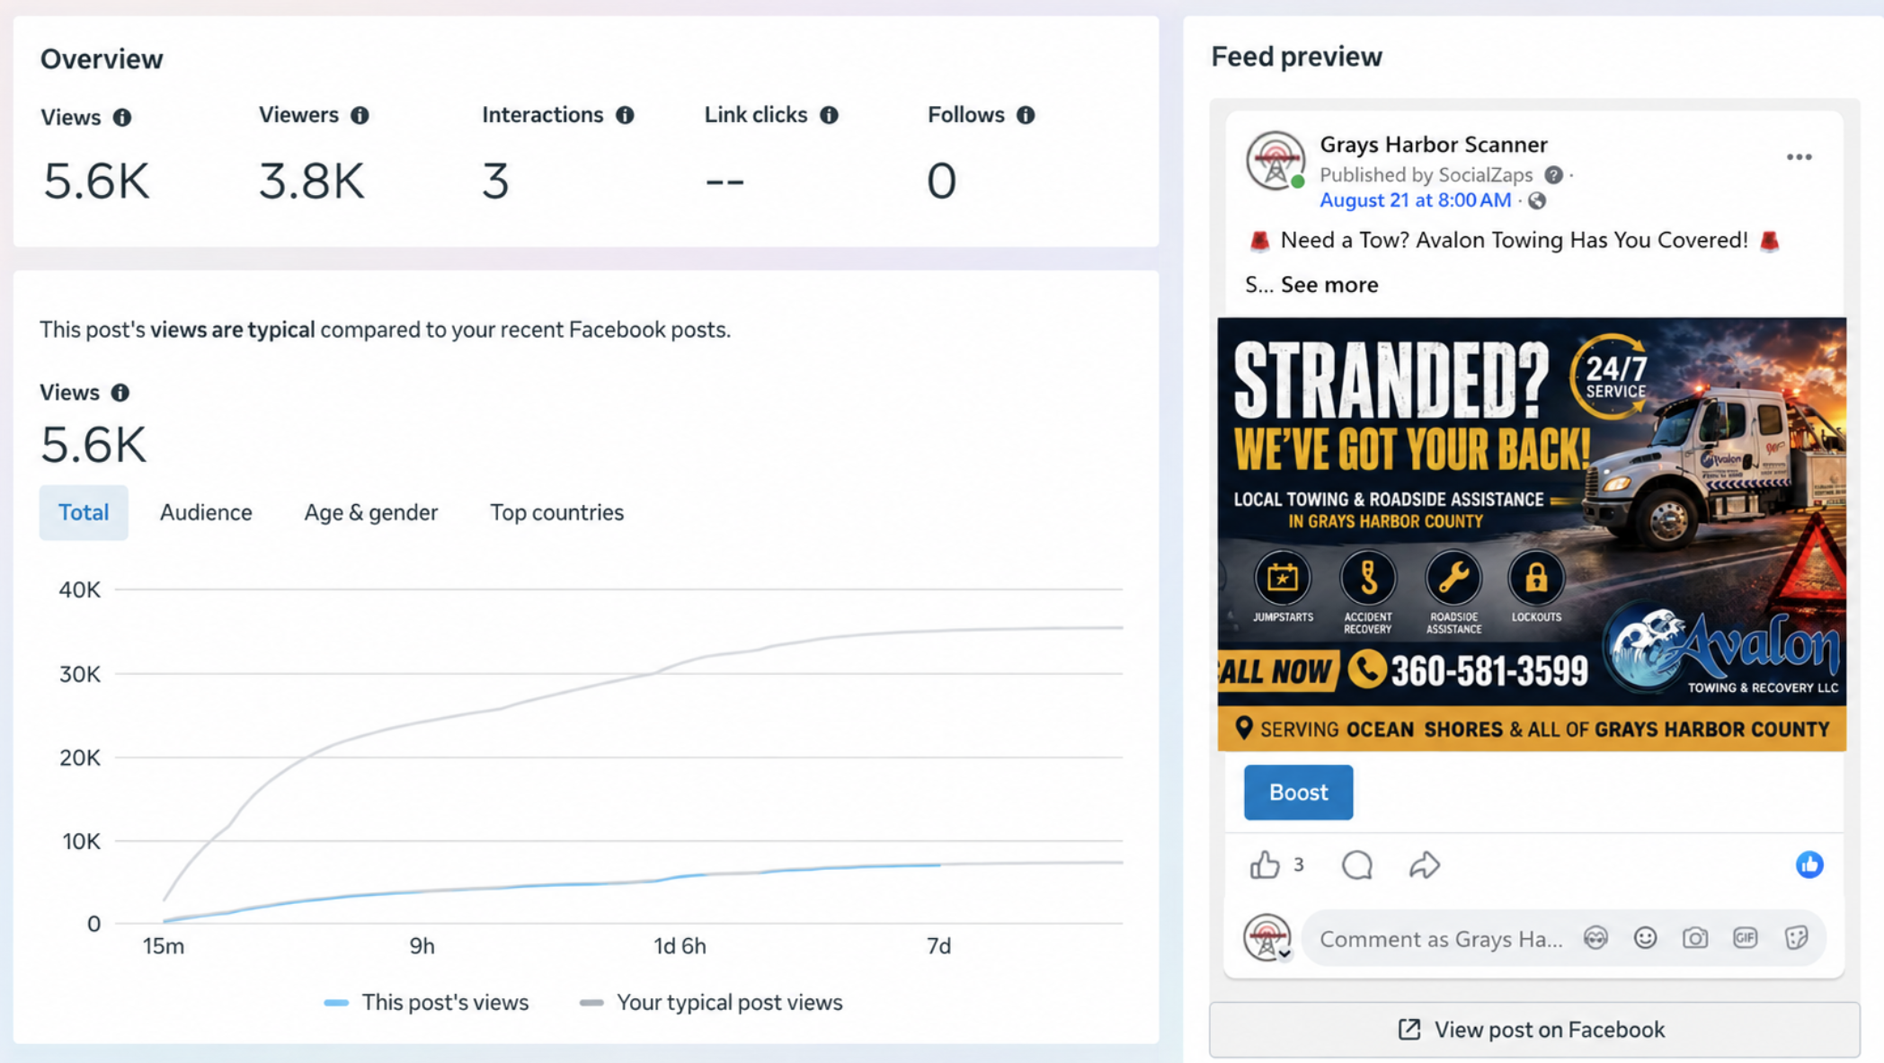
Task: Click the info icon next to Views overview
Action: (x=122, y=118)
